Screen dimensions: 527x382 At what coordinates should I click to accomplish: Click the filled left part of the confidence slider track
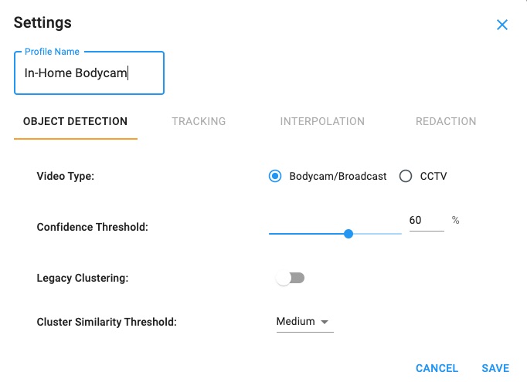click(x=305, y=233)
